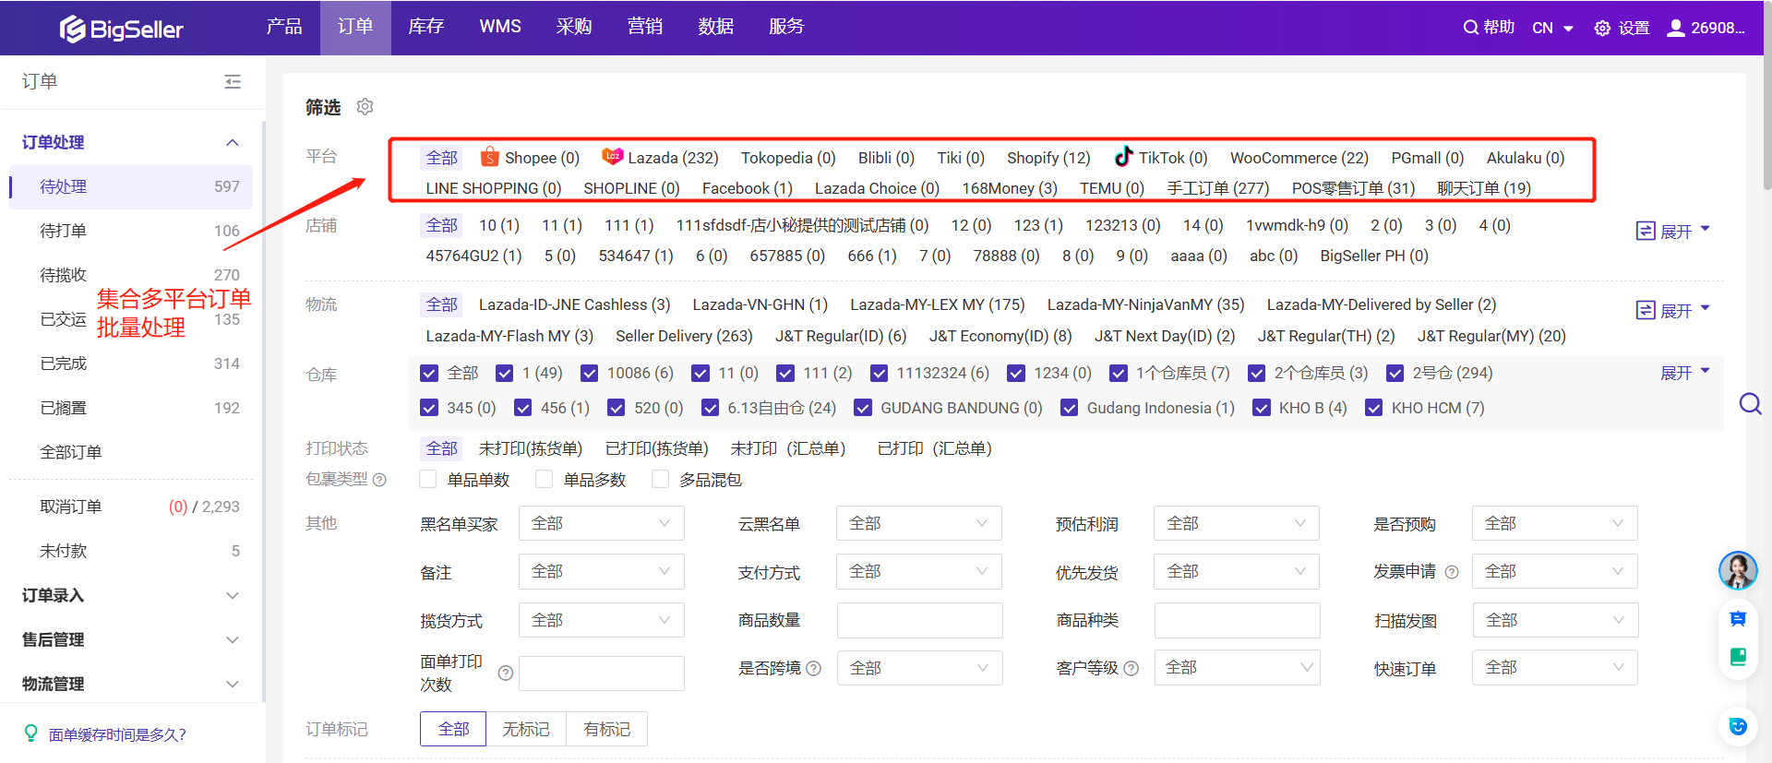Click the BigSeller logo
The image size is (1772, 763).
coord(122,29)
